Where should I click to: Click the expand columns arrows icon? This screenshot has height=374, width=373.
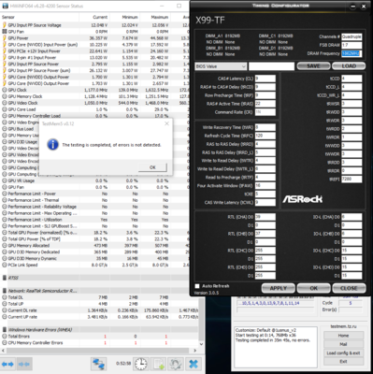[x=7, y=364]
